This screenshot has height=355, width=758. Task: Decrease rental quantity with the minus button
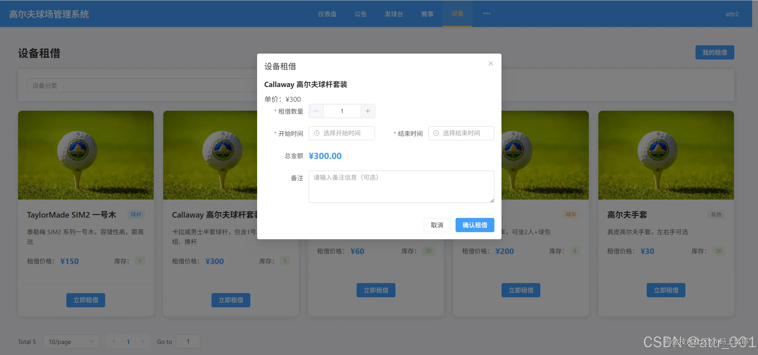316,111
